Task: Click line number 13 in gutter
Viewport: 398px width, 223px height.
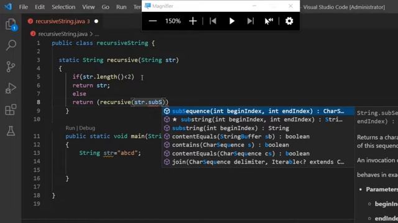Action: click(x=37, y=153)
